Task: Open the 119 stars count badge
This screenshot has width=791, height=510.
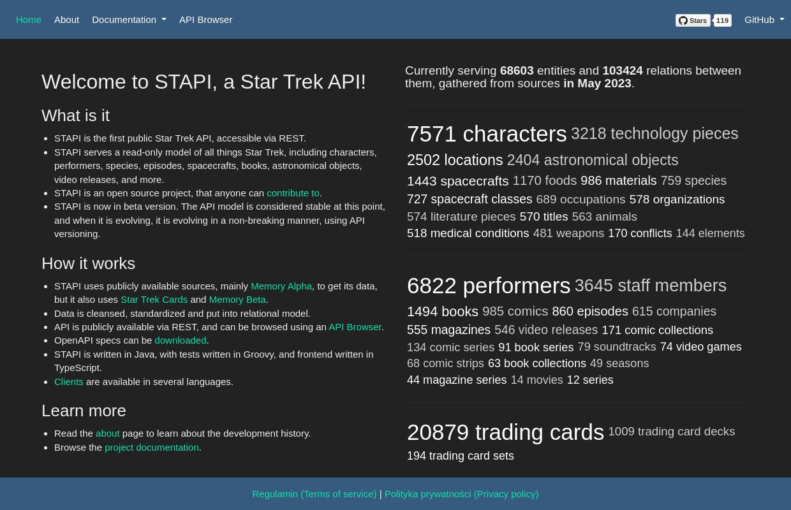Action: point(722,20)
